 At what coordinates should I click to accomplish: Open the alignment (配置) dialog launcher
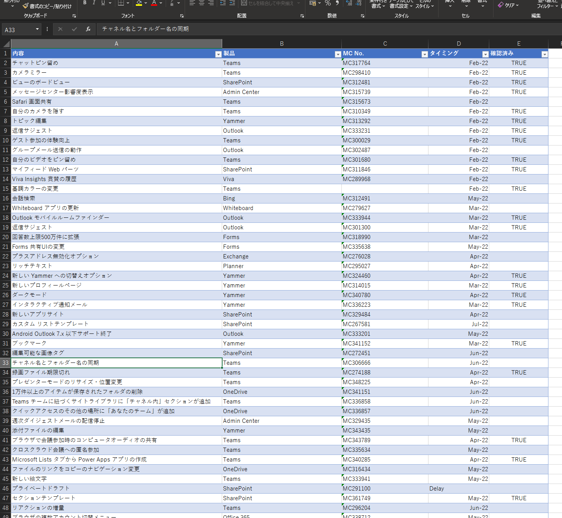point(302,16)
